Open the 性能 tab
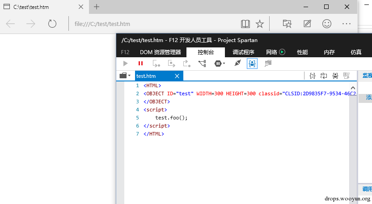 302,52
